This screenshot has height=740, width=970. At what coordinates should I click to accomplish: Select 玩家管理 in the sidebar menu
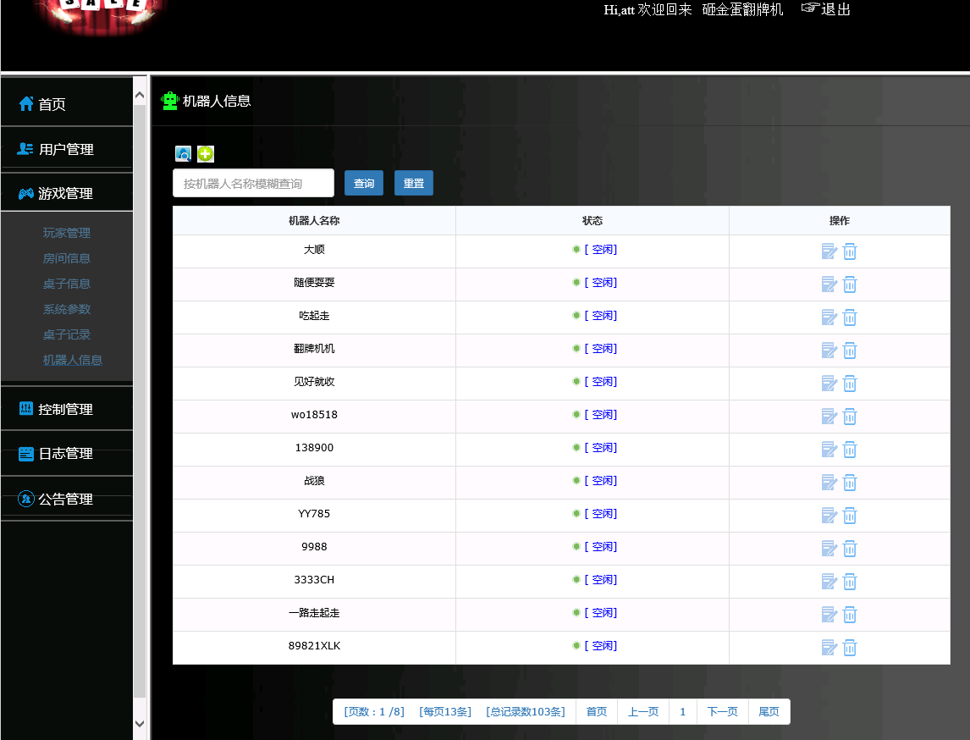click(67, 232)
